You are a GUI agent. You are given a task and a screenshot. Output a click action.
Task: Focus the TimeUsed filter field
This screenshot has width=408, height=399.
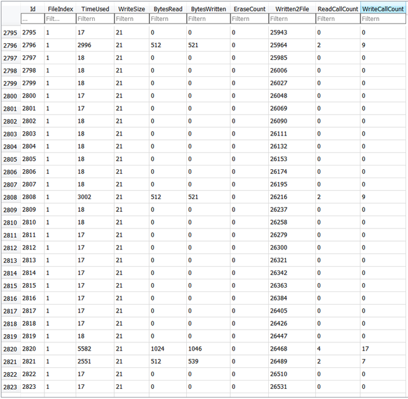(x=95, y=18)
